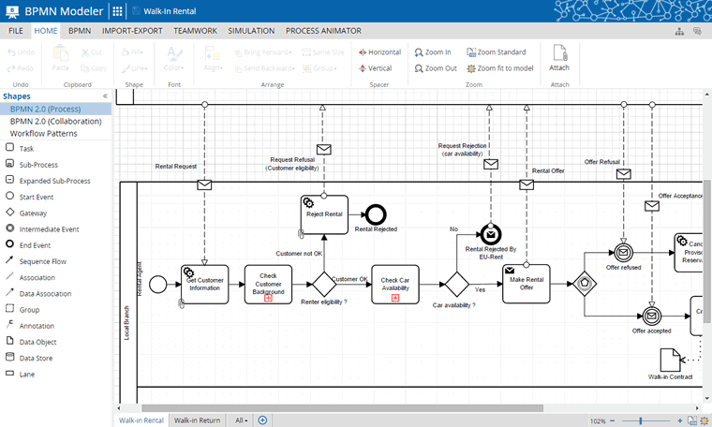Image resolution: width=712 pixels, height=427 pixels.
Task: Switch to the BPMN ribbon tab
Action: 80,31
